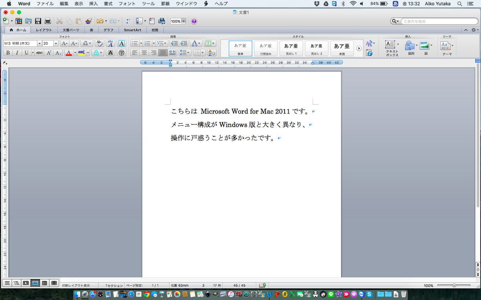The width and height of the screenshot is (481, 300).
Task: Click the spelling check book icon in status bar
Action: coord(263,286)
